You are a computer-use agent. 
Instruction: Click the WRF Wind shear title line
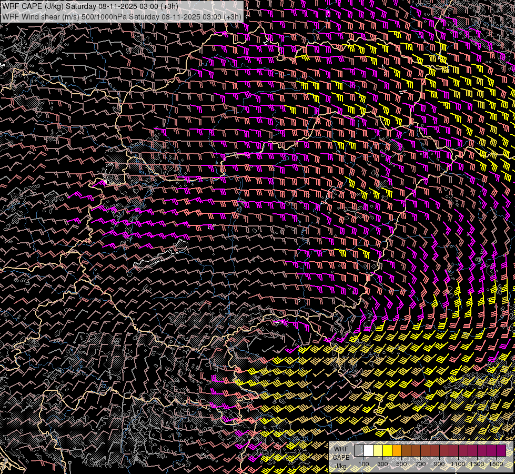point(122,16)
